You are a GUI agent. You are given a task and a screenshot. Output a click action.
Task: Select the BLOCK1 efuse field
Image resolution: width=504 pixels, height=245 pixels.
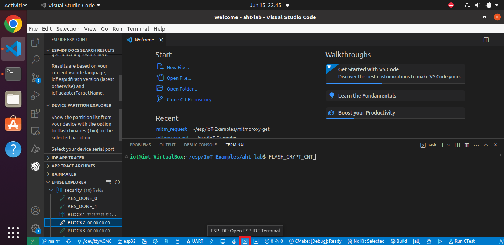tap(83, 215)
